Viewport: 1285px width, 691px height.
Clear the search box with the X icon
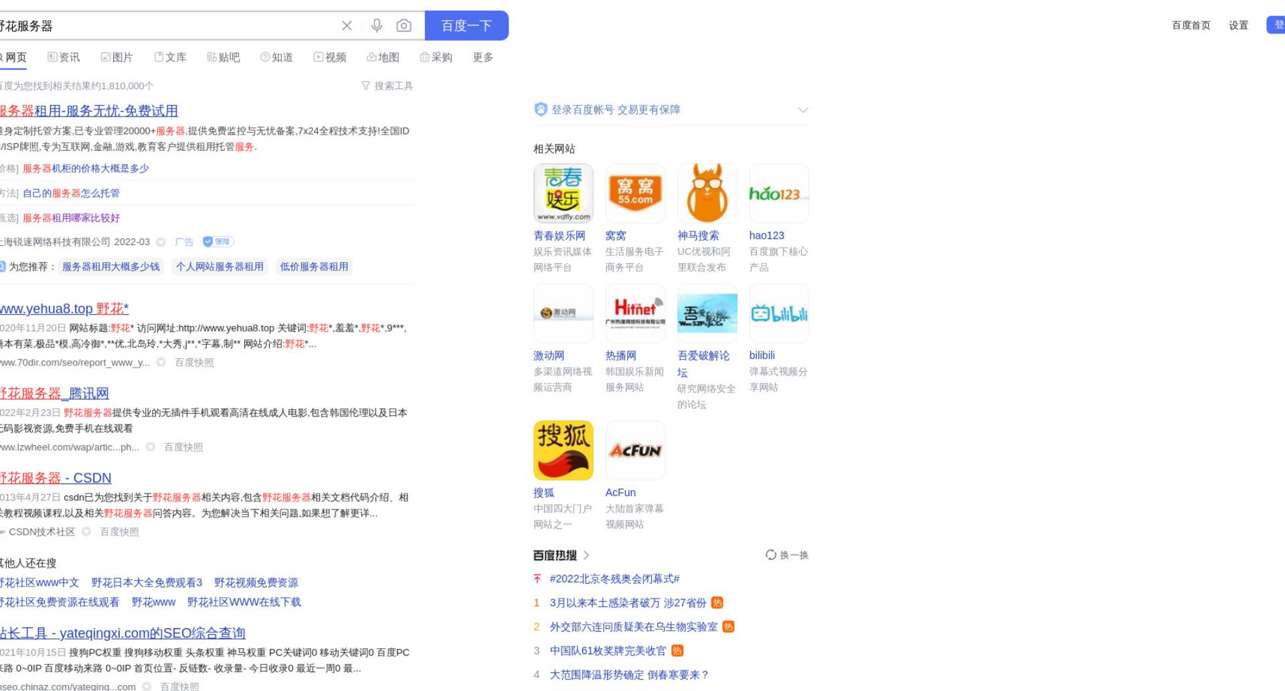pos(347,25)
